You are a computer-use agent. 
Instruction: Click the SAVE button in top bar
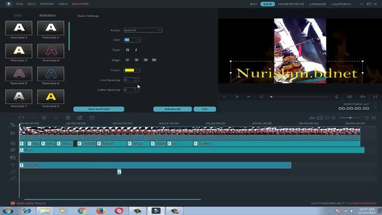tap(267, 4)
